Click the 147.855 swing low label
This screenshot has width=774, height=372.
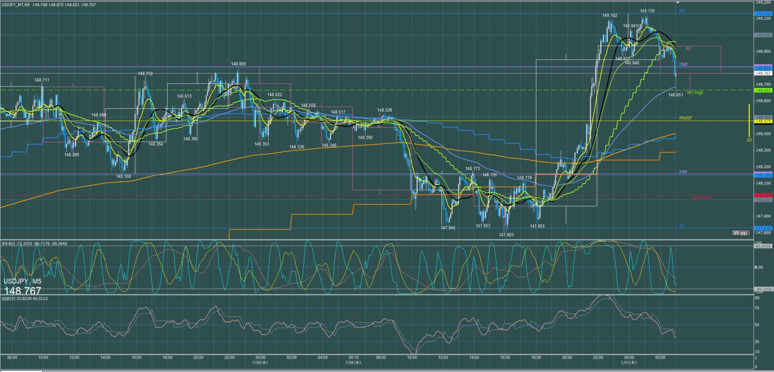coord(537,226)
